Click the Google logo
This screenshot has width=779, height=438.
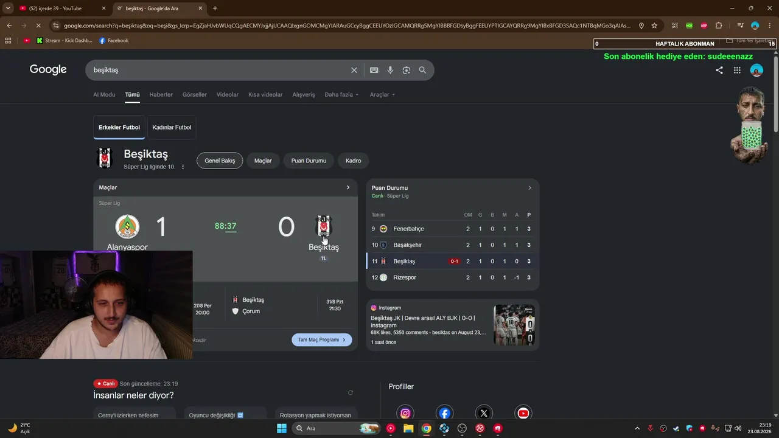(48, 69)
